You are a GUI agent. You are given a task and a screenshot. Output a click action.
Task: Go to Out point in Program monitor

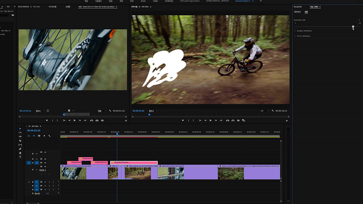pos(221,120)
